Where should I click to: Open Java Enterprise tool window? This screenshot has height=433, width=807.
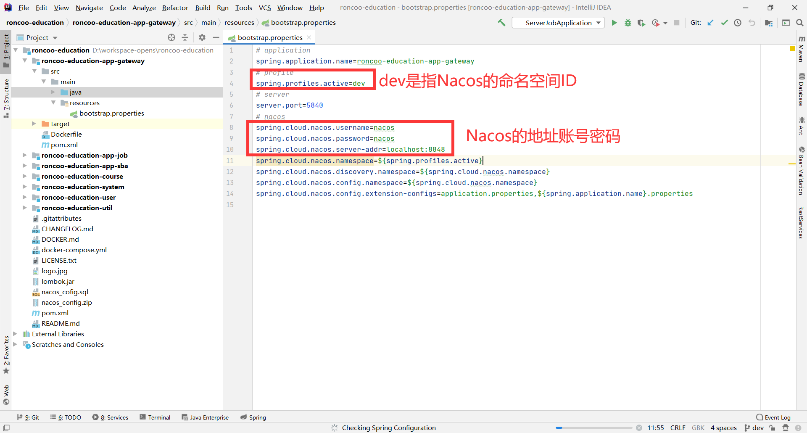(205, 417)
